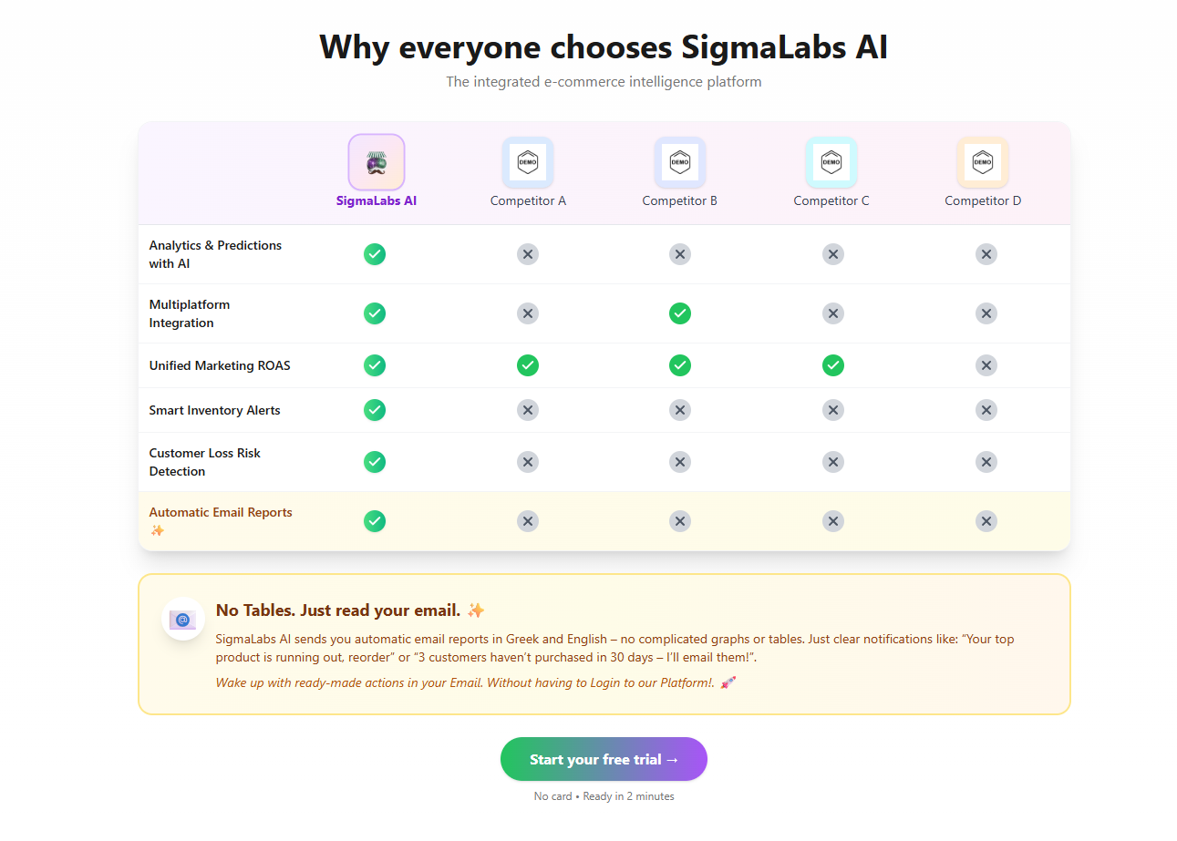Click Competitor A green check for Unified Marketing ROAS

(x=528, y=365)
